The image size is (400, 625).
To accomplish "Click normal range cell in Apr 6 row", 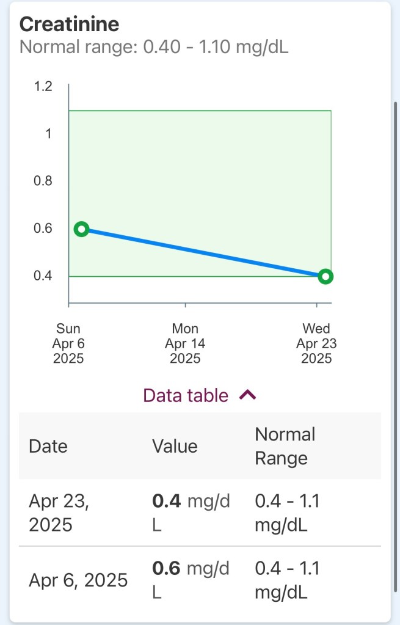I will tap(286, 580).
